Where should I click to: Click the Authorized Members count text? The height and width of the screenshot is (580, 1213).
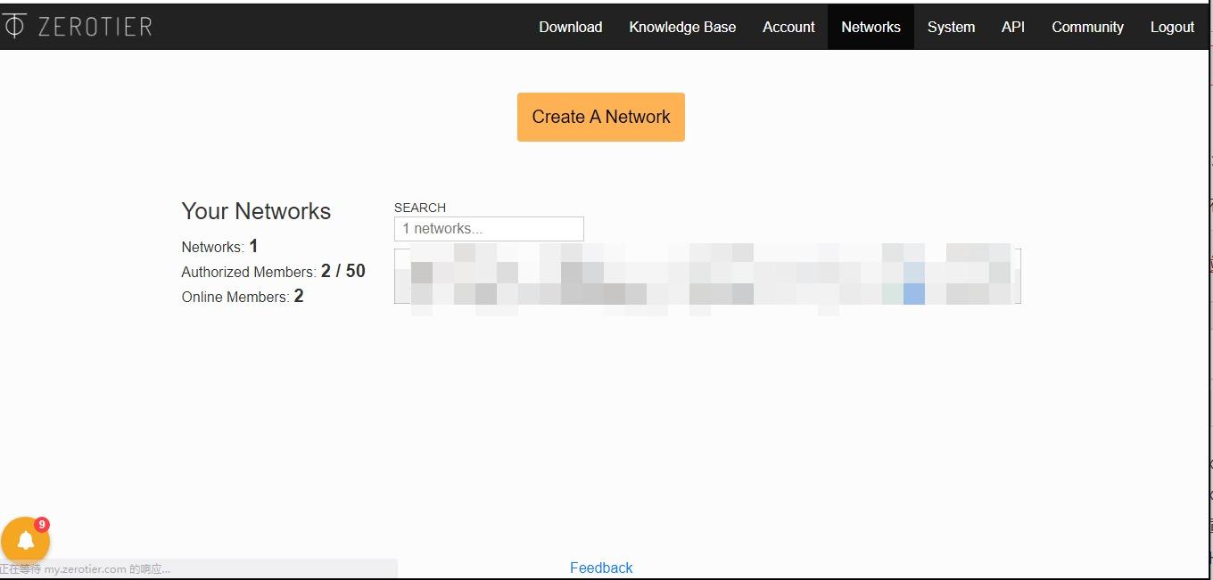coord(273,272)
